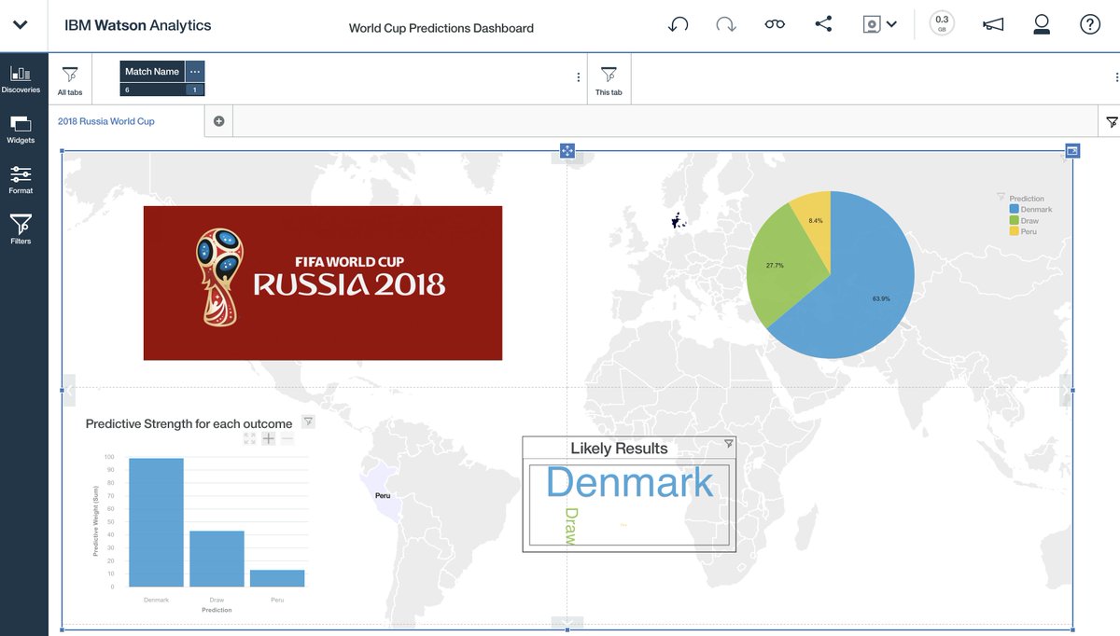Click the map widget move handle

point(567,151)
